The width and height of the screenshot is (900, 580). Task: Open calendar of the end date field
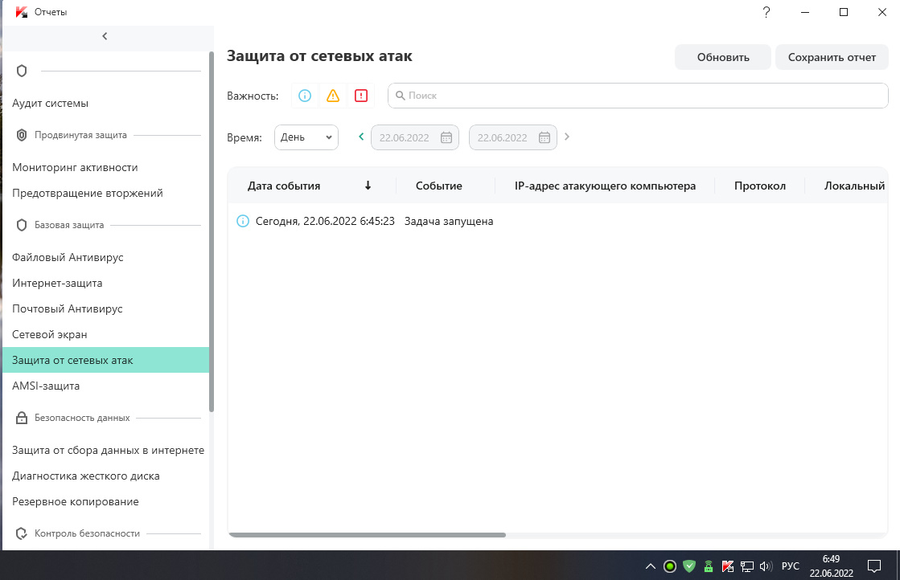[545, 137]
